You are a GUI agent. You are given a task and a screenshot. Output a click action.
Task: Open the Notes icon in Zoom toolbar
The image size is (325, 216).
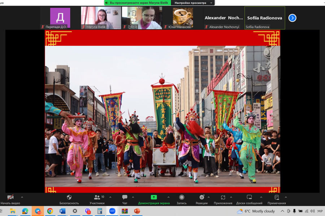click(x=277, y=198)
